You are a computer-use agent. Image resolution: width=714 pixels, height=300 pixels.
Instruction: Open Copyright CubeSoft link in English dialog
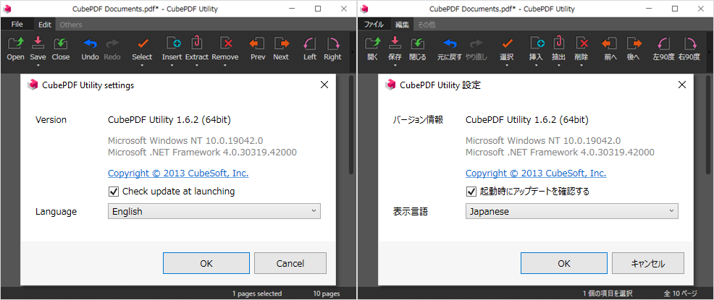coord(178,173)
